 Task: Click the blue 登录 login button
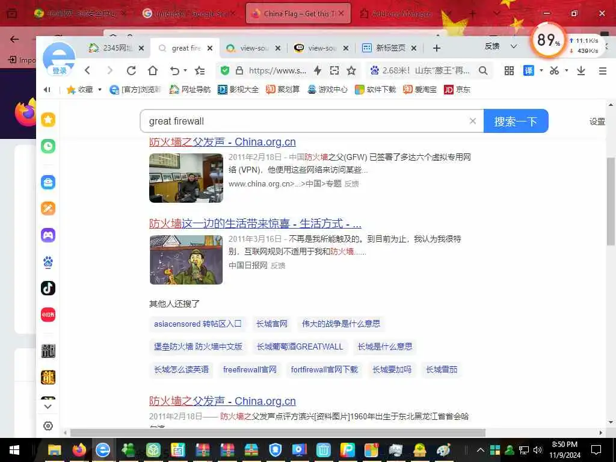(60, 71)
